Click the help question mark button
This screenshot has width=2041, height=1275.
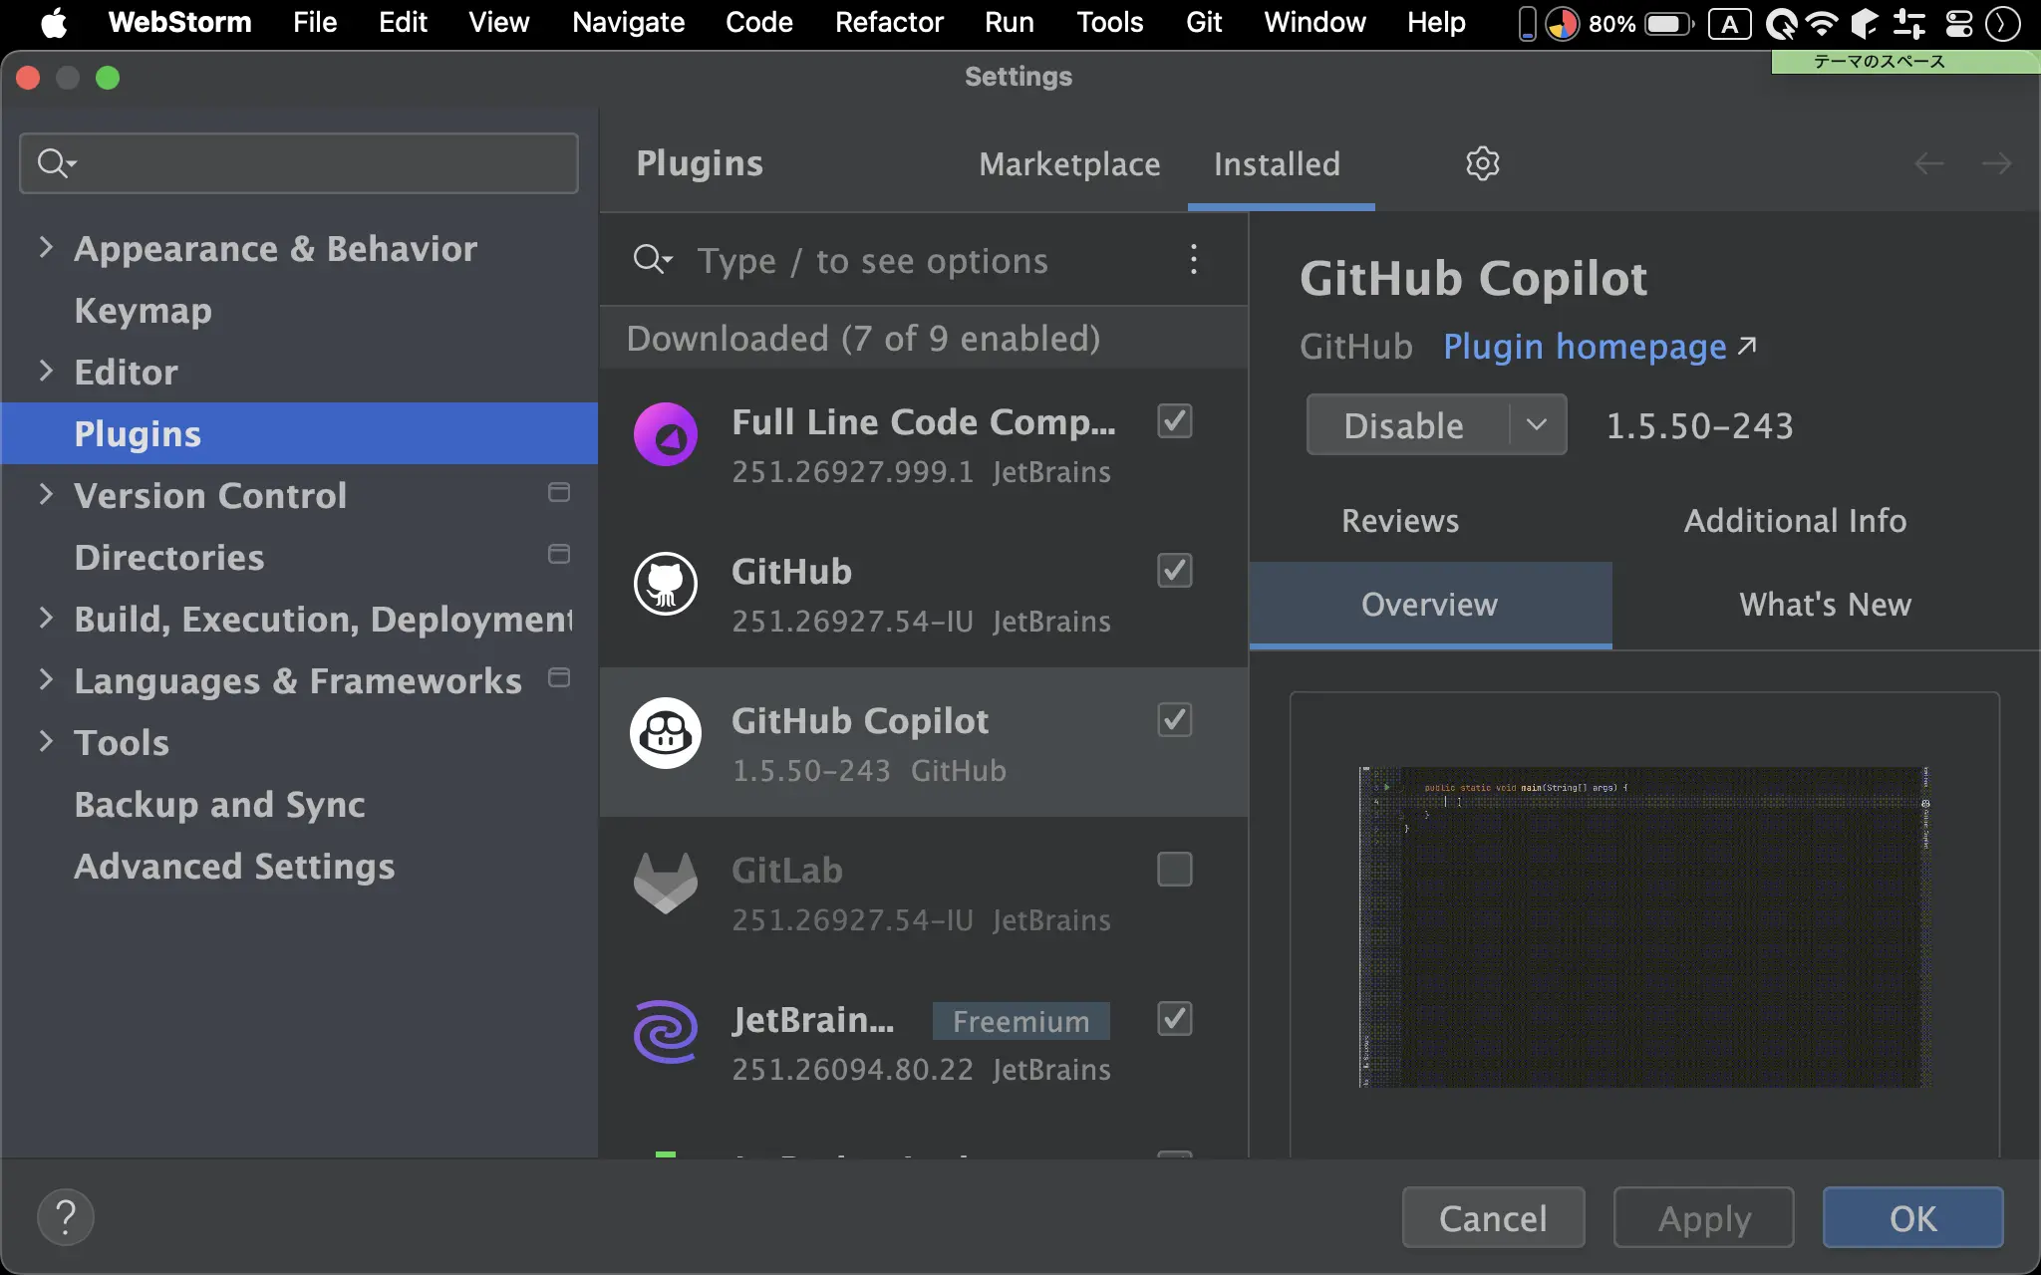(x=66, y=1217)
